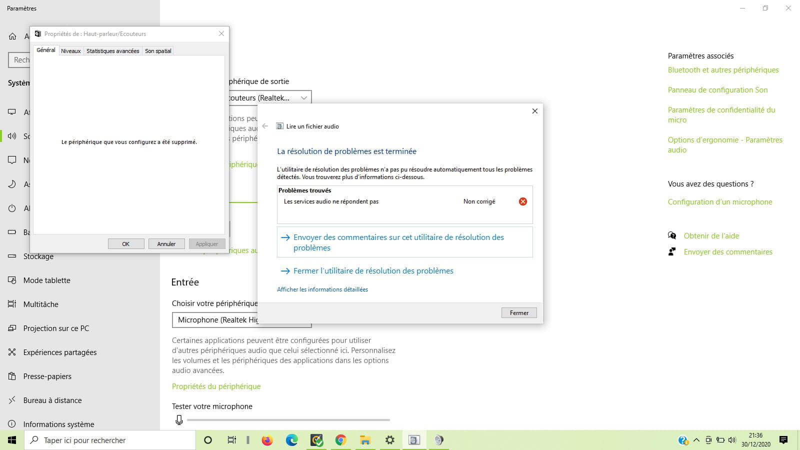Click Fermer button in the troubleshooter
Viewport: 800px width, 450px height.
[519, 313]
